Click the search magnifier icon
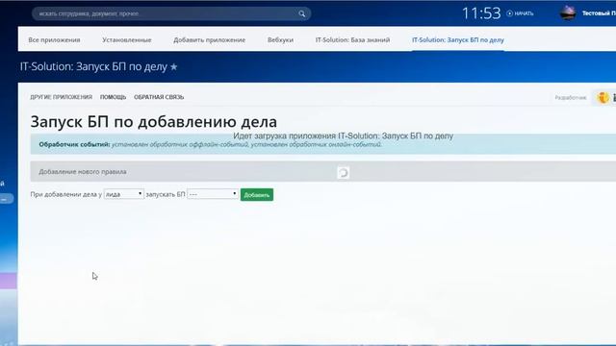 [x=301, y=13]
